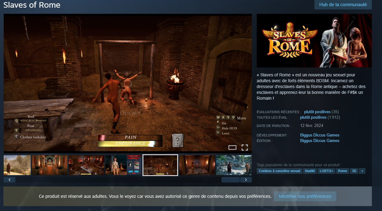Click the left arrow under thumbnail strip

coord(10,180)
